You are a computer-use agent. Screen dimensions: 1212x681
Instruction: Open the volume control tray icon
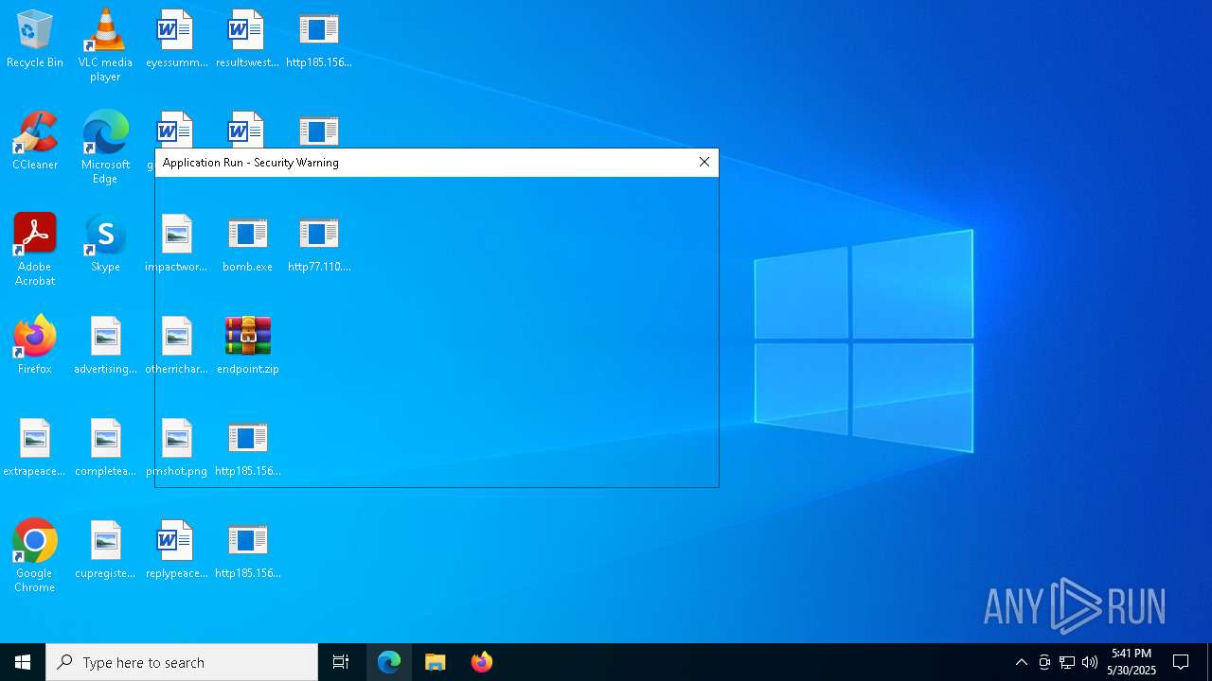point(1090,662)
